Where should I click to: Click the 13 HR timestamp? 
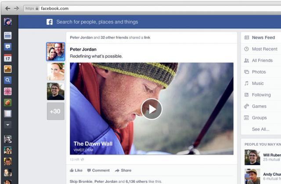click(x=74, y=159)
